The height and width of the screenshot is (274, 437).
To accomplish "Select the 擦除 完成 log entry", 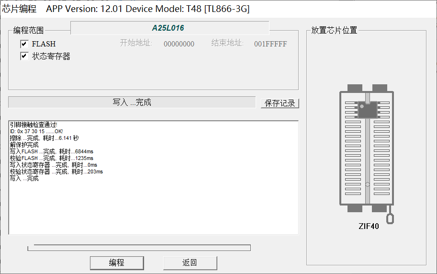I will 44,138.
